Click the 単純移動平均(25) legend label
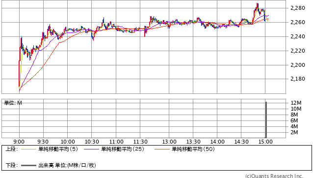 [x=123, y=149]
